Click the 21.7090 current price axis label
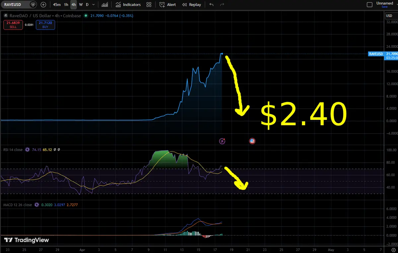 click(391, 54)
